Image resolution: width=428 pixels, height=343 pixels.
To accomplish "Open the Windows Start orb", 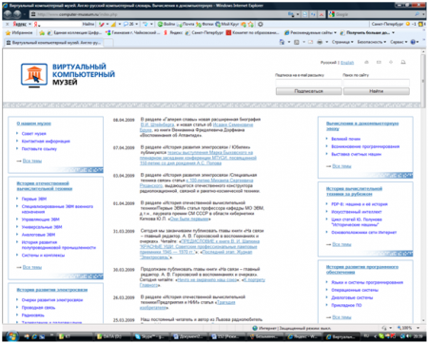I will pyautogui.click(x=11, y=336).
